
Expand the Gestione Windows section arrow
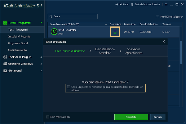(41, 64)
